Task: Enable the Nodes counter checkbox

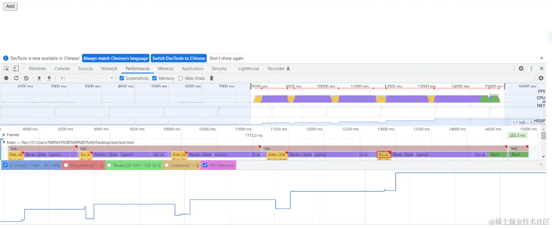Action: (109, 165)
